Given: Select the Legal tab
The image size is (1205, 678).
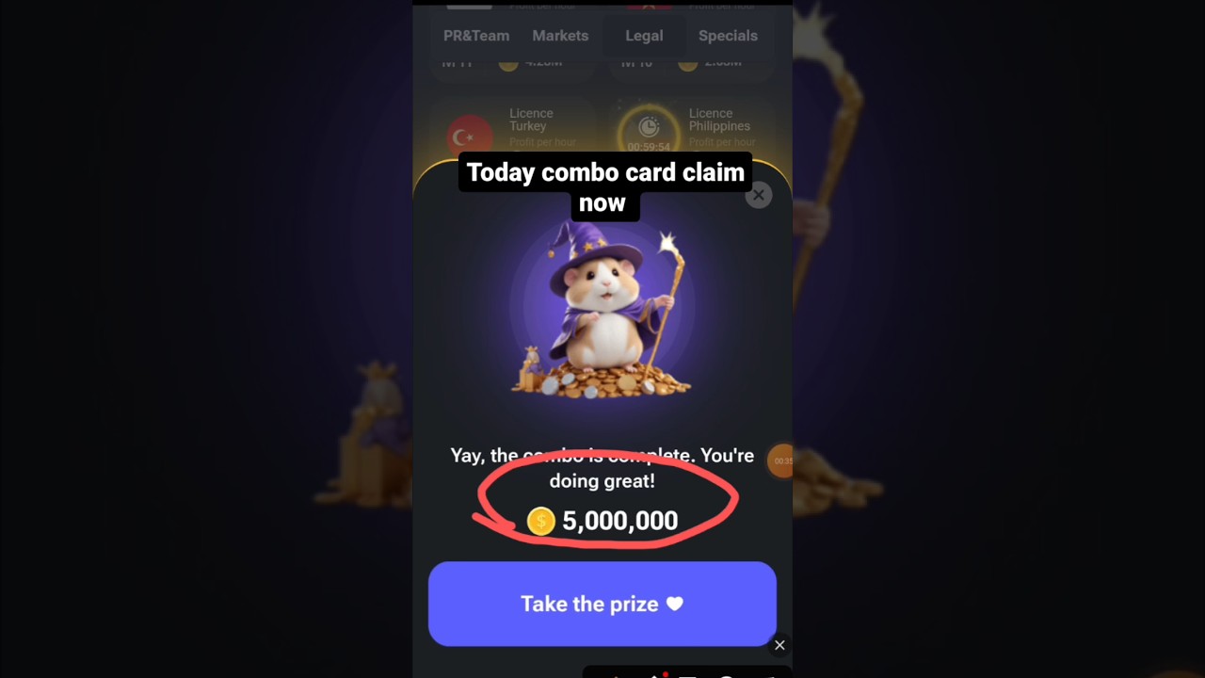Looking at the screenshot, I should (644, 36).
